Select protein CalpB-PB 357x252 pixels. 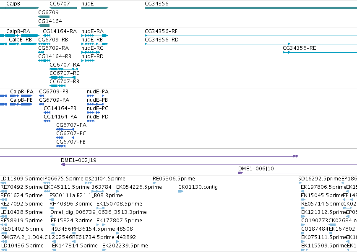click(x=21, y=104)
